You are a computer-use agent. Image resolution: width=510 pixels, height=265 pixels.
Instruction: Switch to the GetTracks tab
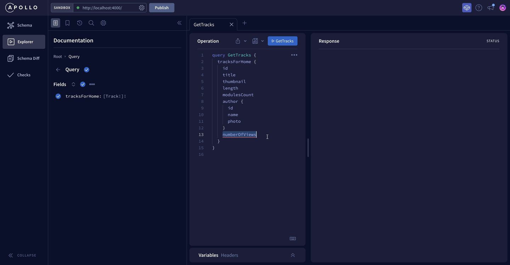[x=204, y=24]
